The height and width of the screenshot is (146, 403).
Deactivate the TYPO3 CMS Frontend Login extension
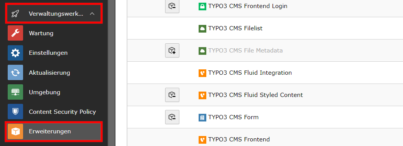[172, 6]
